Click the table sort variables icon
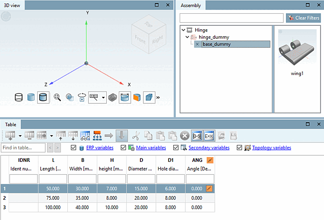This screenshot has width=324, height=220. point(85,136)
